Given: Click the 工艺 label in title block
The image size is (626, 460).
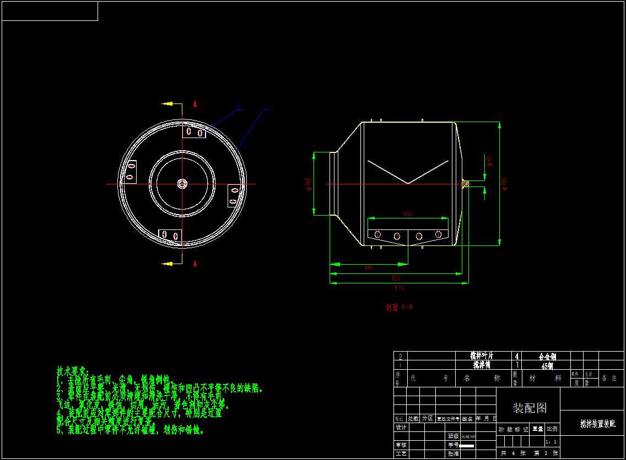Looking at the screenshot, I should tap(401, 453).
